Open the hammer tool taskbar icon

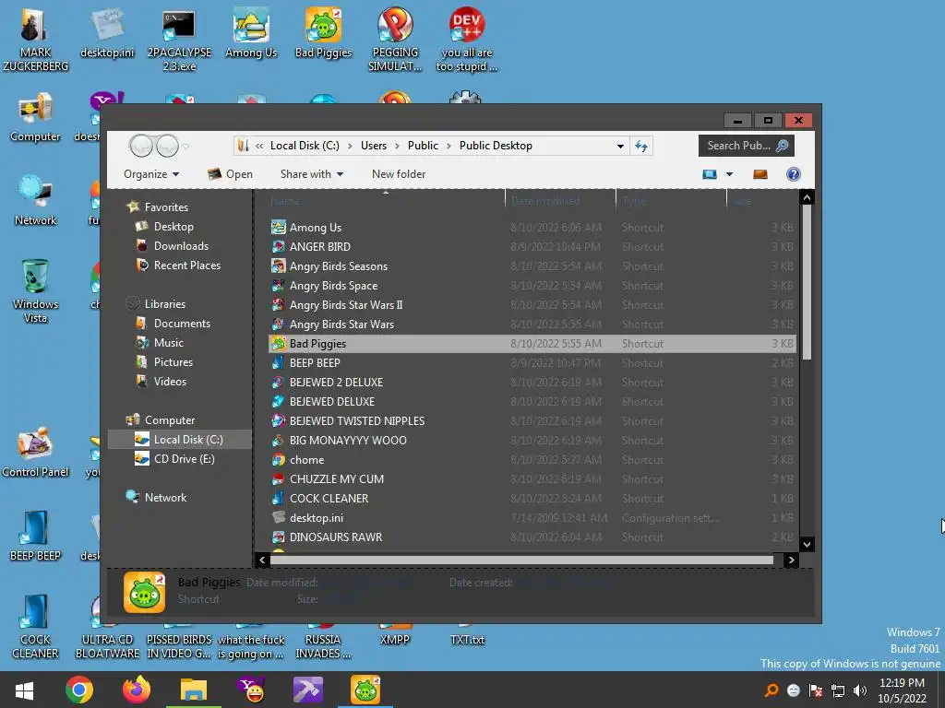click(x=308, y=690)
